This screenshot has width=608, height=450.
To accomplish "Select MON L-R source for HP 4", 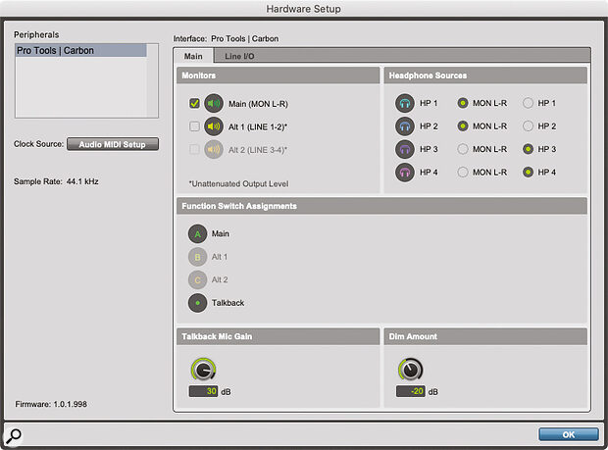I will coord(463,173).
